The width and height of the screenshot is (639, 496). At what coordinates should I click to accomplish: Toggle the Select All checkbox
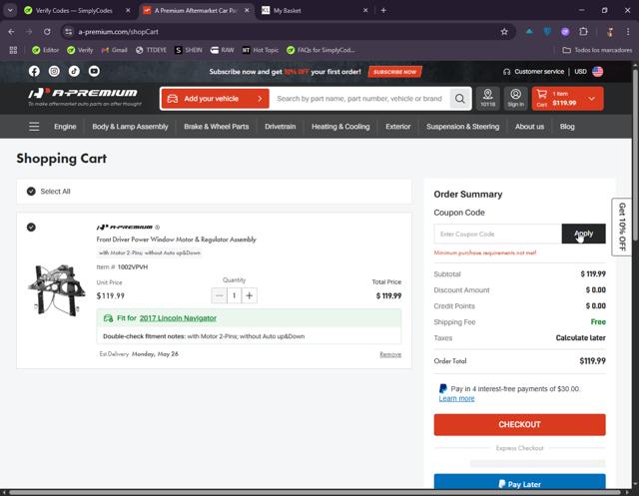(x=31, y=192)
